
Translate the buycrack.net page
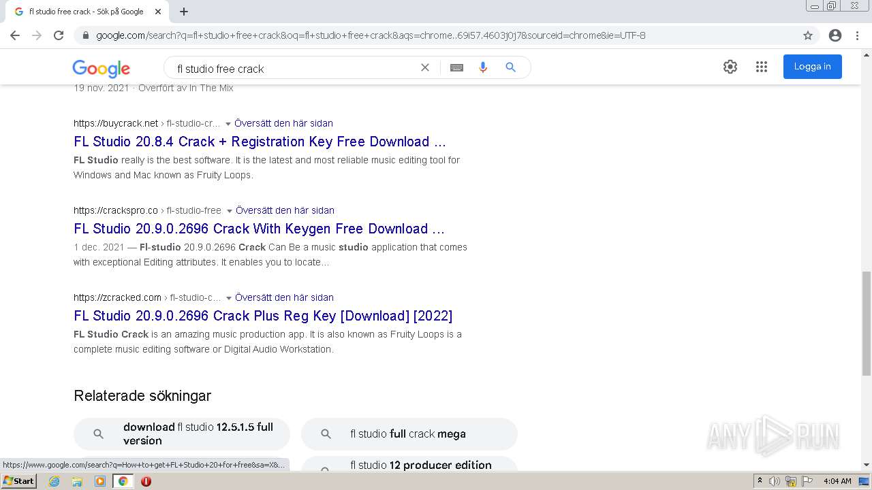283,123
